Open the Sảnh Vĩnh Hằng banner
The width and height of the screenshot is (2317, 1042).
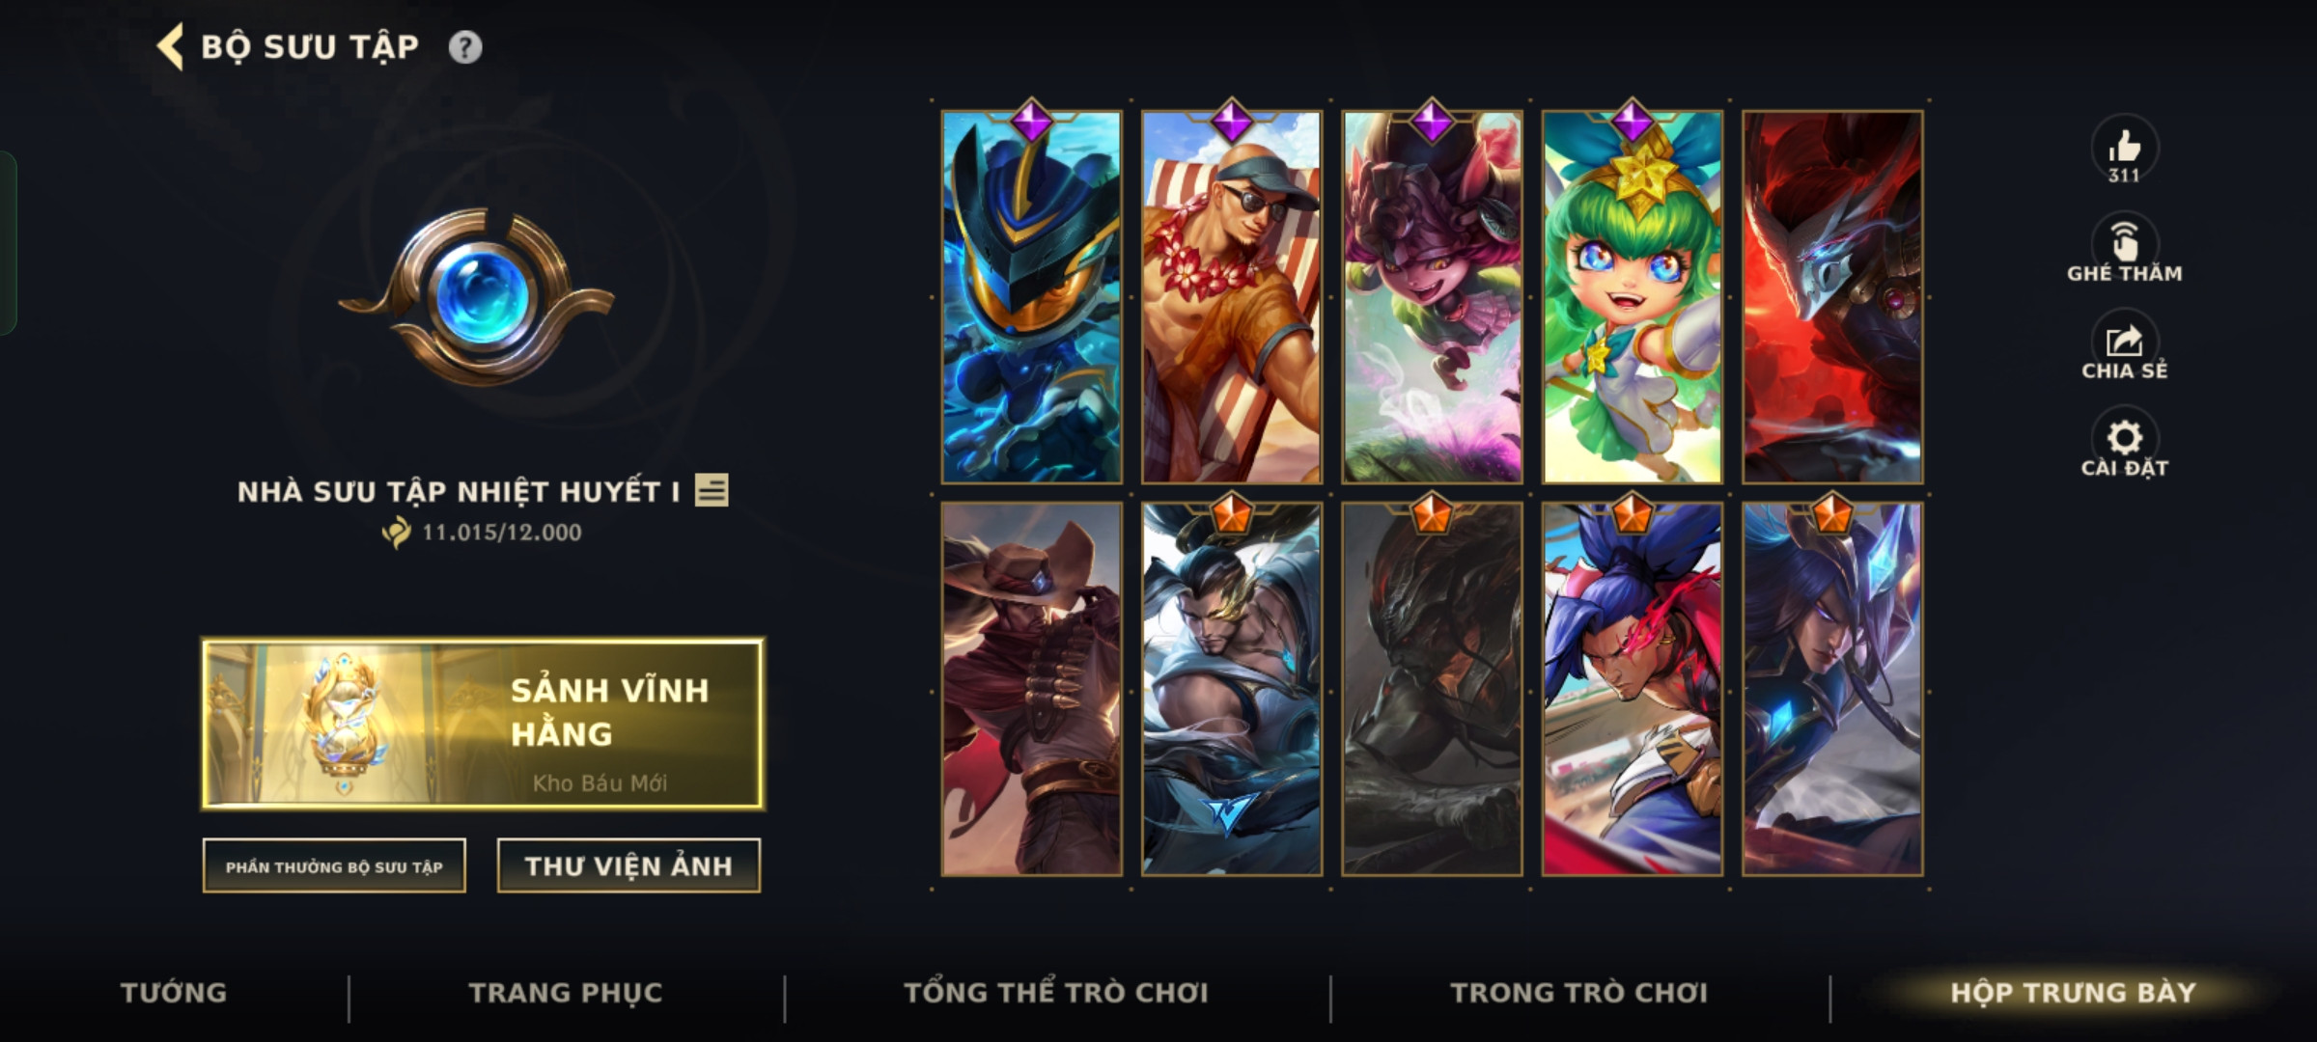click(x=483, y=724)
